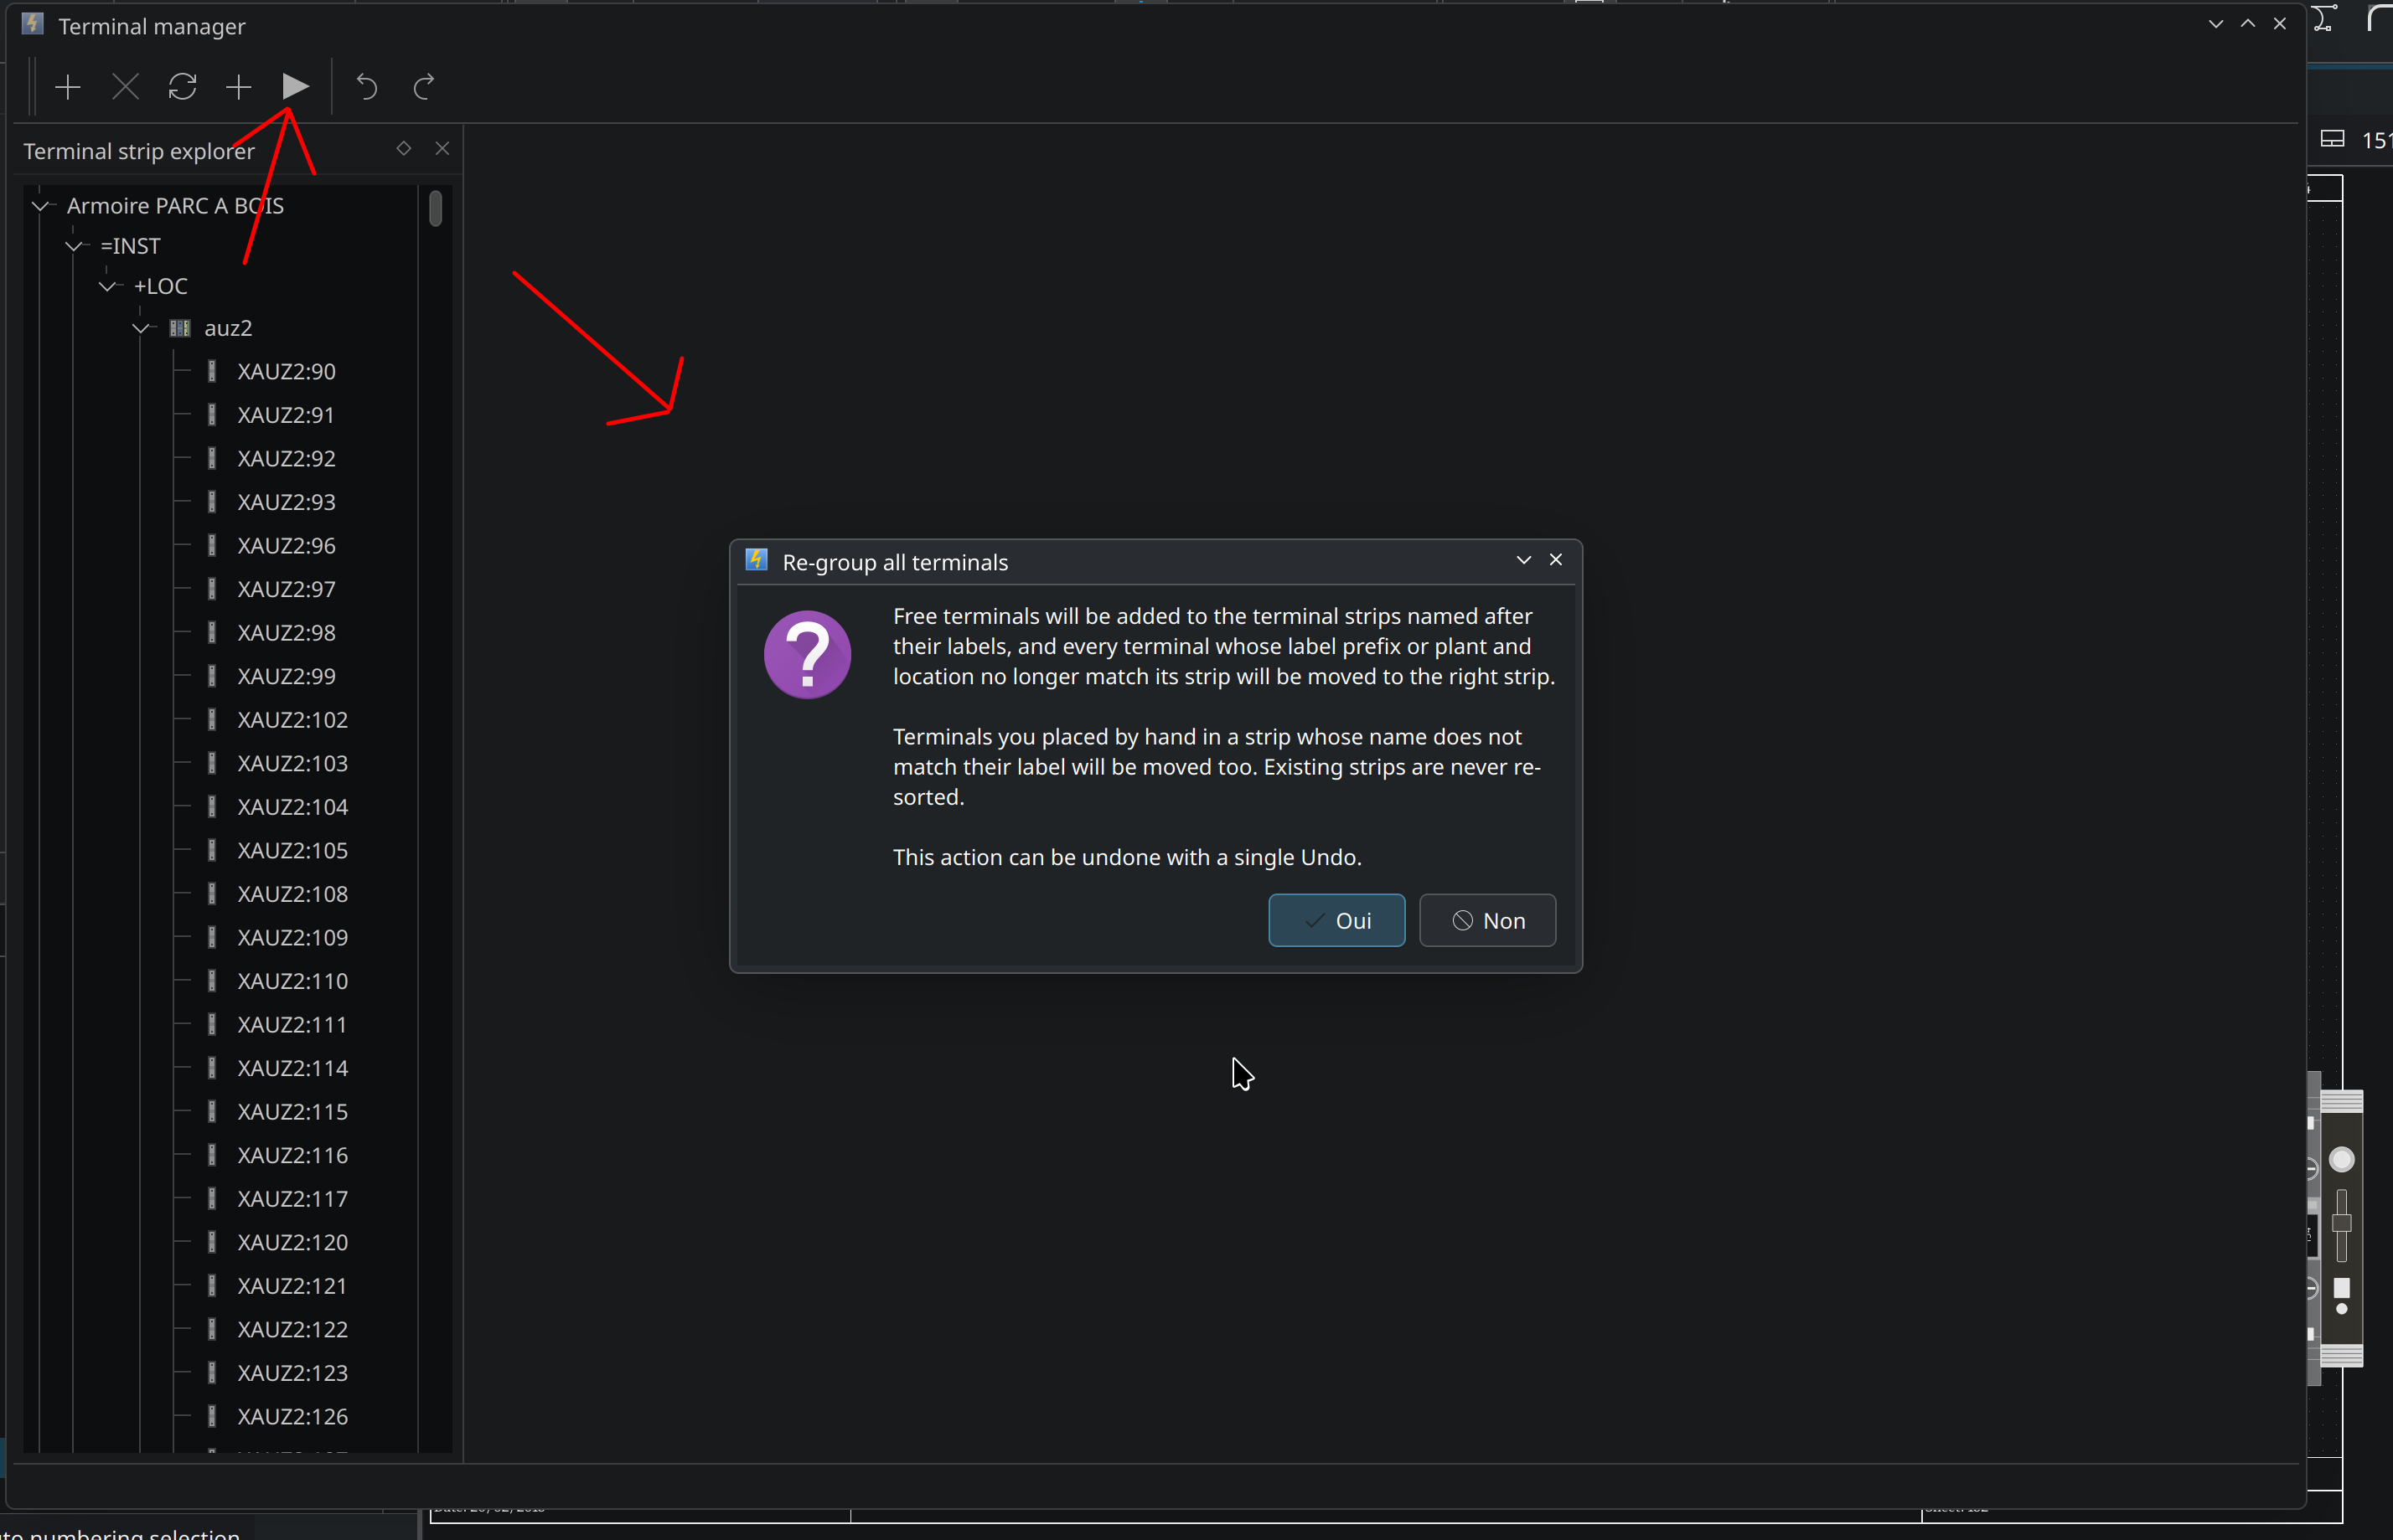Screen dimensions: 2393x1540
Task: Click the Re-group dialog title app icon
Action: 757,560
